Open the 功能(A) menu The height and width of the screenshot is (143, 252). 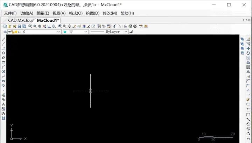point(27,13)
